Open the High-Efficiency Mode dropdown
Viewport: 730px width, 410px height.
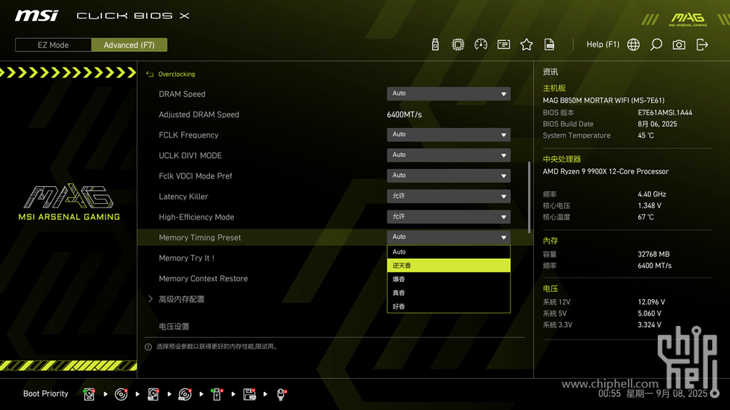(x=448, y=217)
